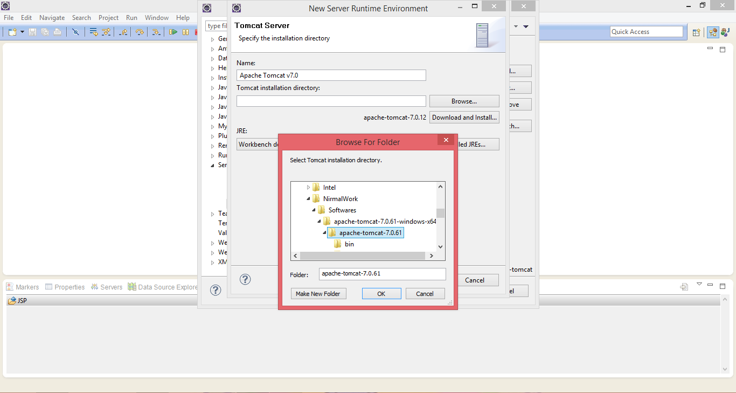Click the folder tree scroll down arrow
The image size is (736, 393).
[441, 246]
